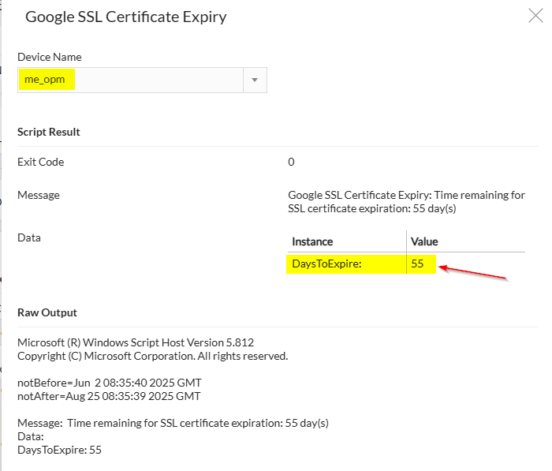Click the Data label beside the table
The width and height of the screenshot is (552, 471).
(x=29, y=237)
